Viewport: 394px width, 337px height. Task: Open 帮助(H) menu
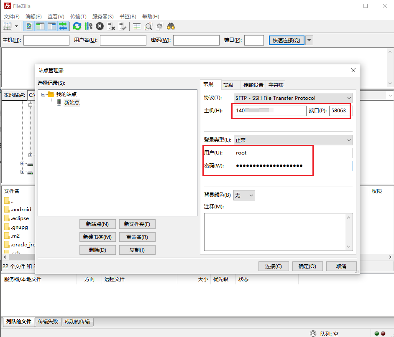pyautogui.click(x=151, y=17)
